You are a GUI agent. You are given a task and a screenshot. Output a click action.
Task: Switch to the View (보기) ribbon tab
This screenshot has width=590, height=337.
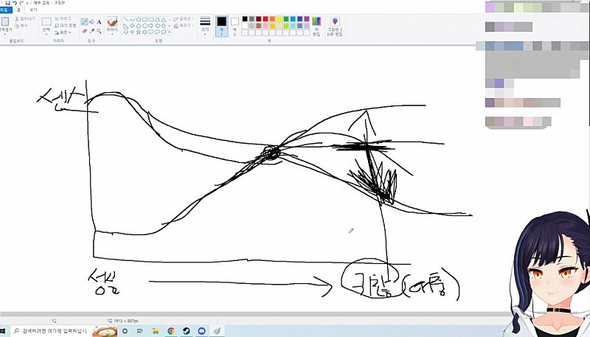pyautogui.click(x=33, y=10)
